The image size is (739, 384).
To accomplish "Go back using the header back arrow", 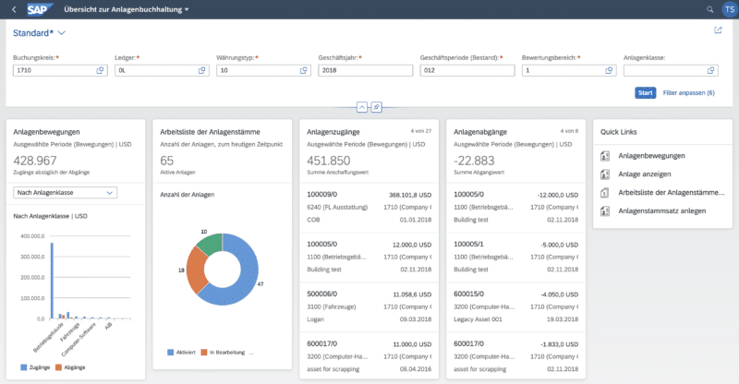I will coord(14,9).
